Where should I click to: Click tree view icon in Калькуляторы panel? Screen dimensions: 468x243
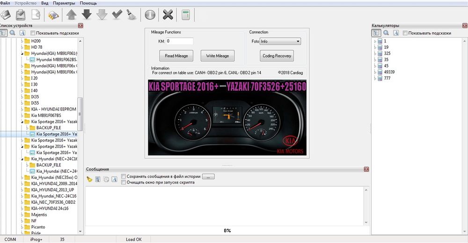click(x=376, y=33)
